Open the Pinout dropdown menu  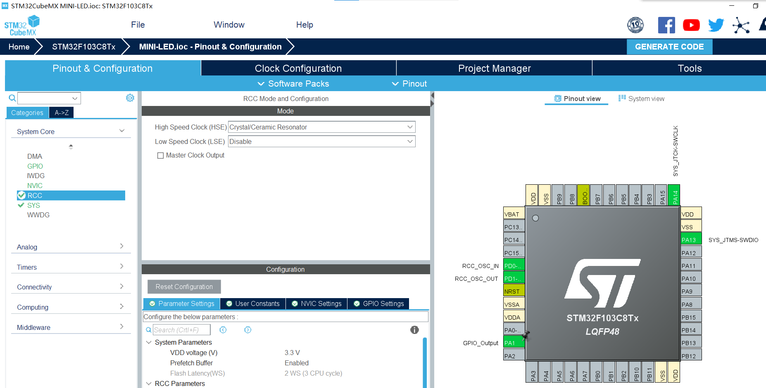coord(409,84)
